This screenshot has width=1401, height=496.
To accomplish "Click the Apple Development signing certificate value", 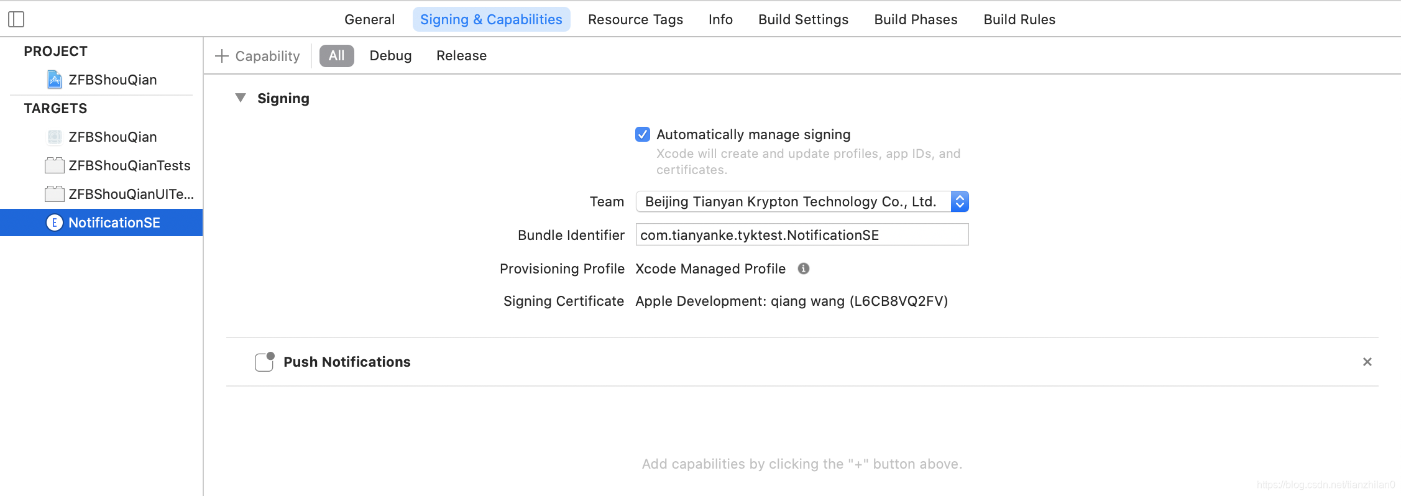I will [791, 301].
